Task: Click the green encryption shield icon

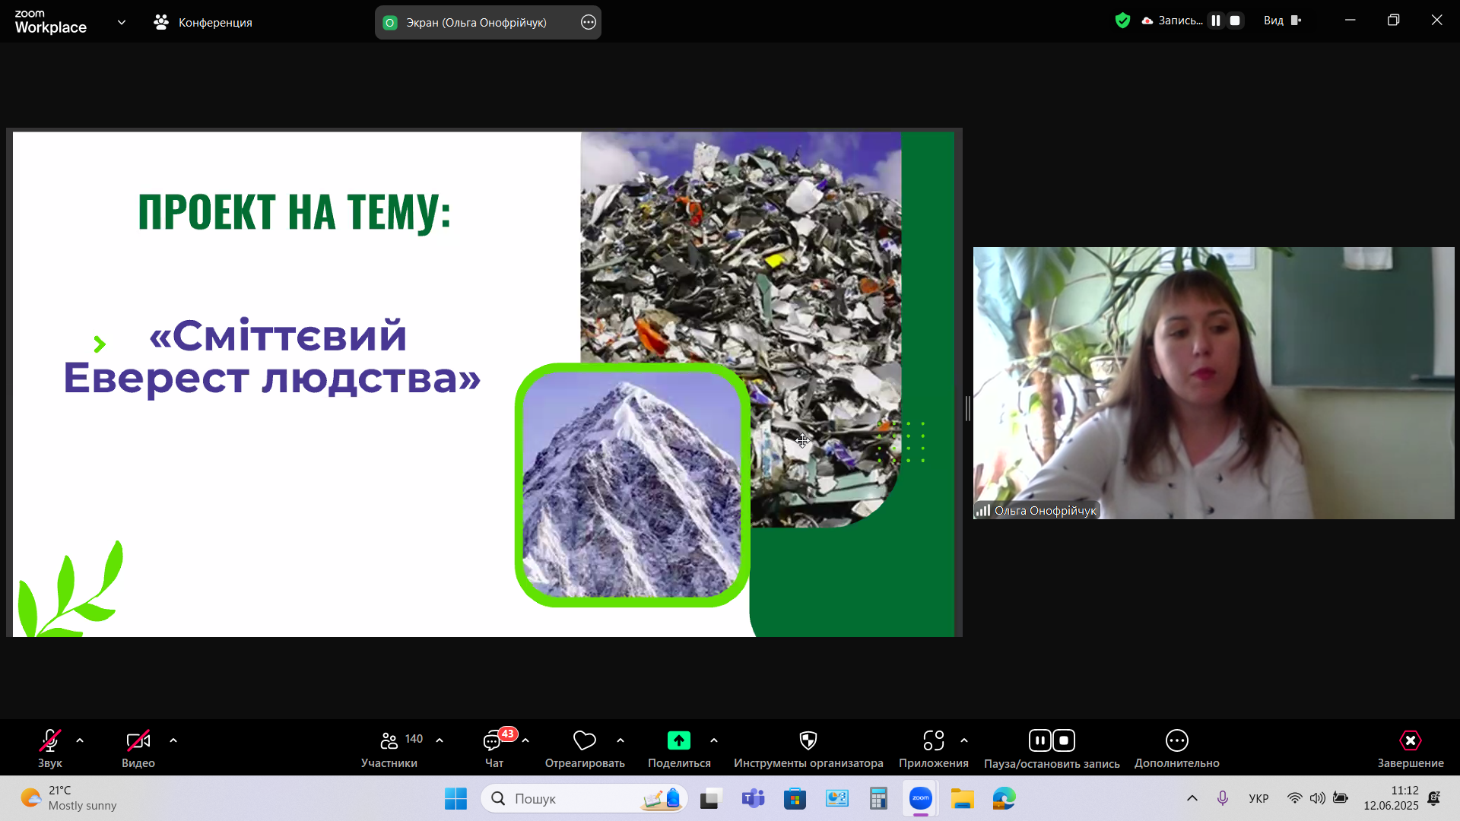Action: [x=1122, y=21]
